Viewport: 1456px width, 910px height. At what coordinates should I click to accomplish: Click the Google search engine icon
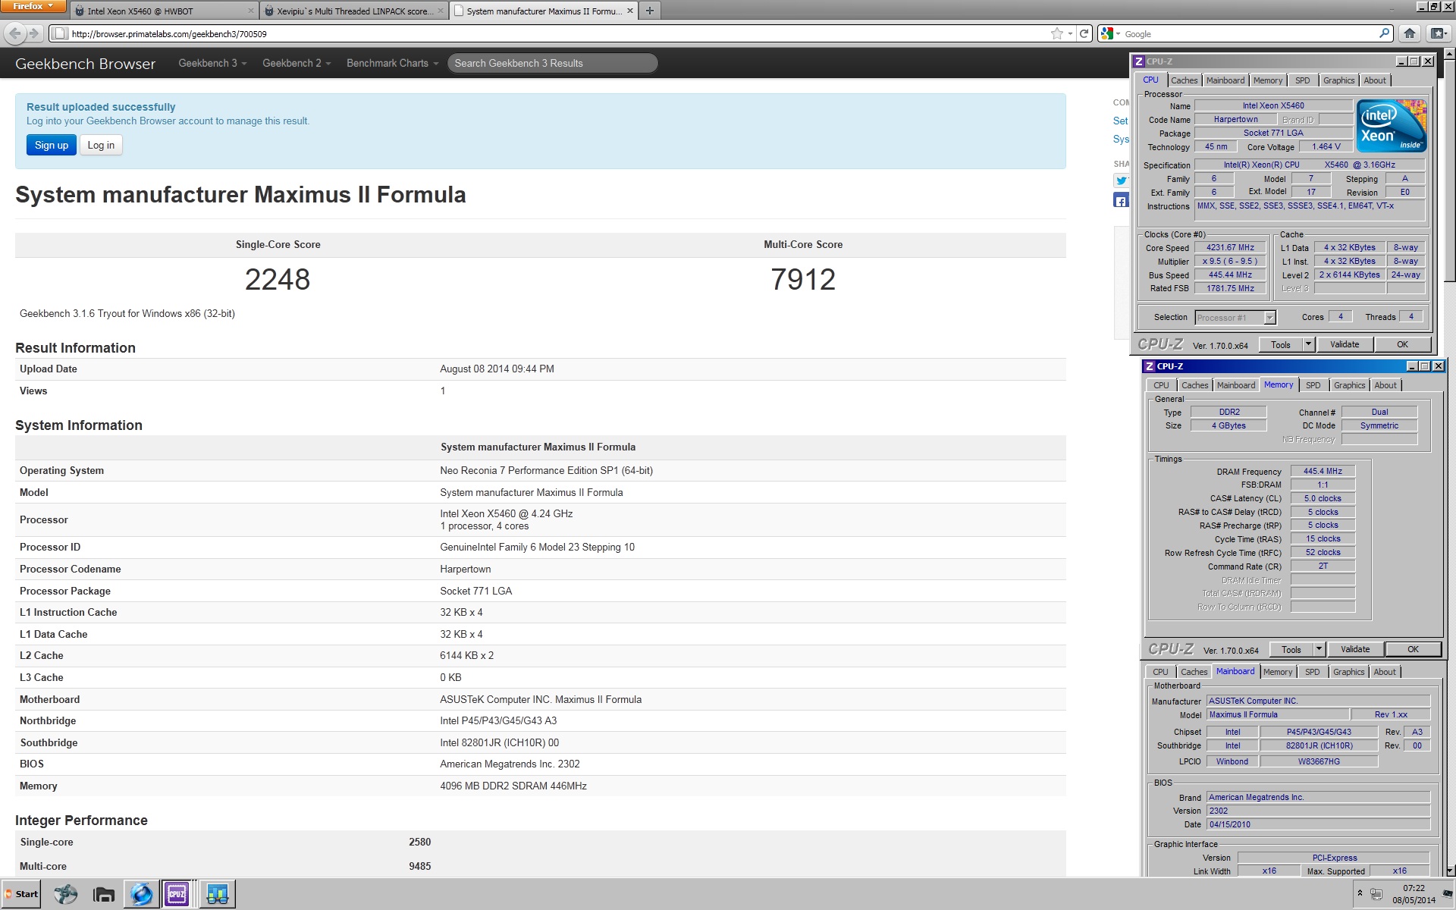click(x=1107, y=33)
